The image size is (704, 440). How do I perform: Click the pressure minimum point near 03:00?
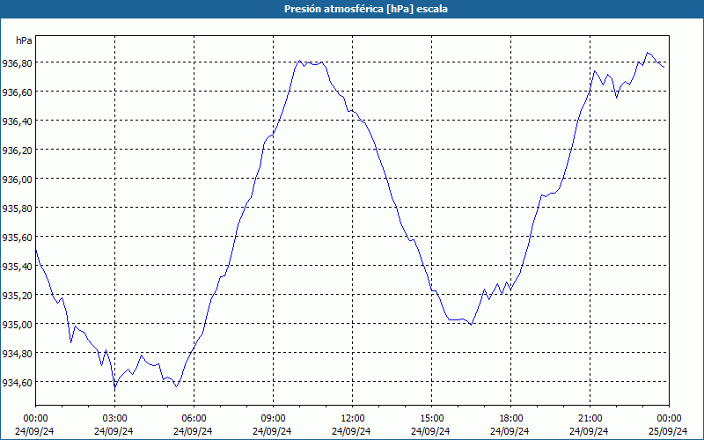tap(115, 387)
